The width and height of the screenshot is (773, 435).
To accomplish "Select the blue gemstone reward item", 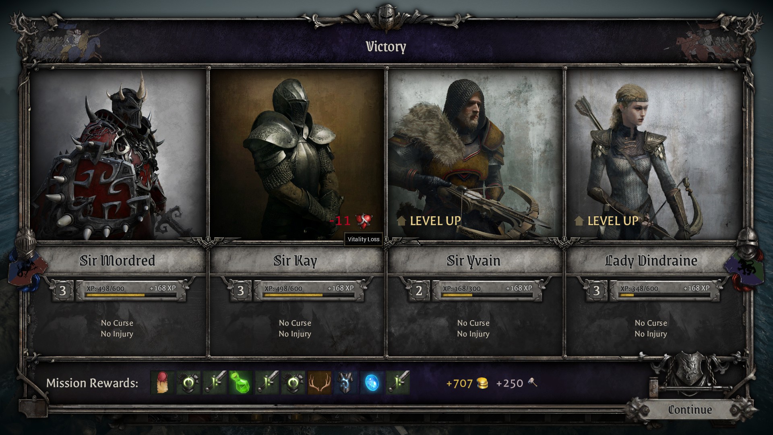I will click(372, 383).
